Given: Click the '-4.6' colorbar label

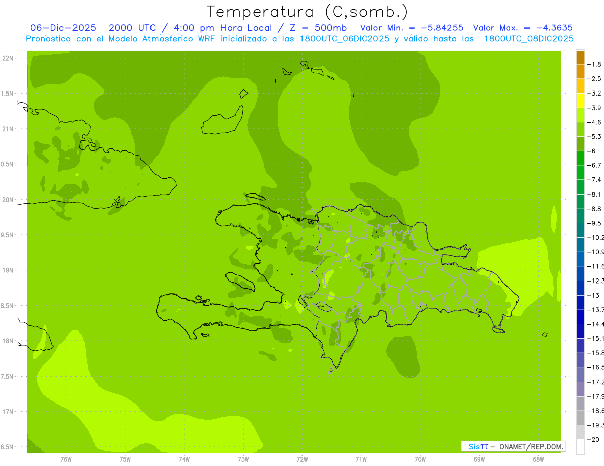Looking at the screenshot, I should point(594,122).
